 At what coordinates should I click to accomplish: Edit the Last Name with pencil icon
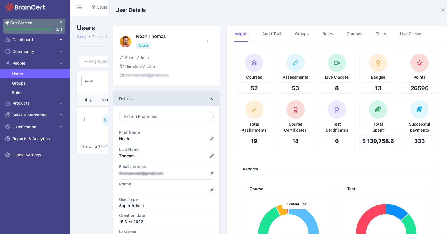click(212, 156)
